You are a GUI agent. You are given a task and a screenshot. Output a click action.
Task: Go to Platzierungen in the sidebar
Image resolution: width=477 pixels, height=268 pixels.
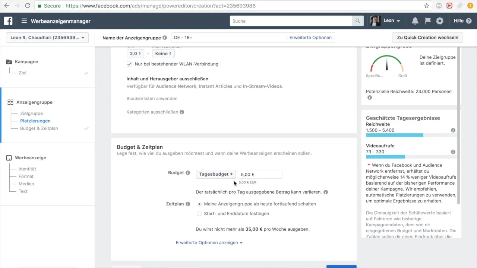pos(35,121)
